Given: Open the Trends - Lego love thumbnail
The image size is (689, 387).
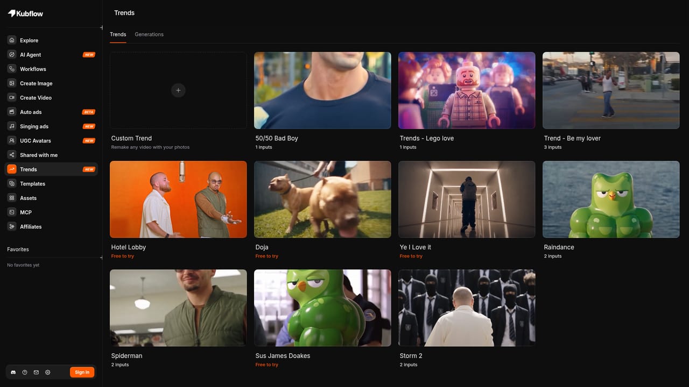Looking at the screenshot, I should (x=467, y=90).
